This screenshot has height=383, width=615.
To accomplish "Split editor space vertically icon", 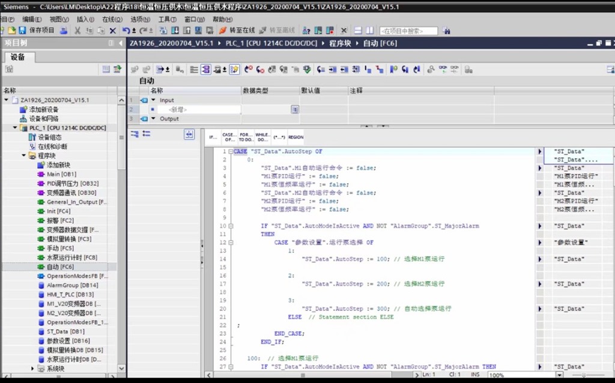I will [x=369, y=30].
